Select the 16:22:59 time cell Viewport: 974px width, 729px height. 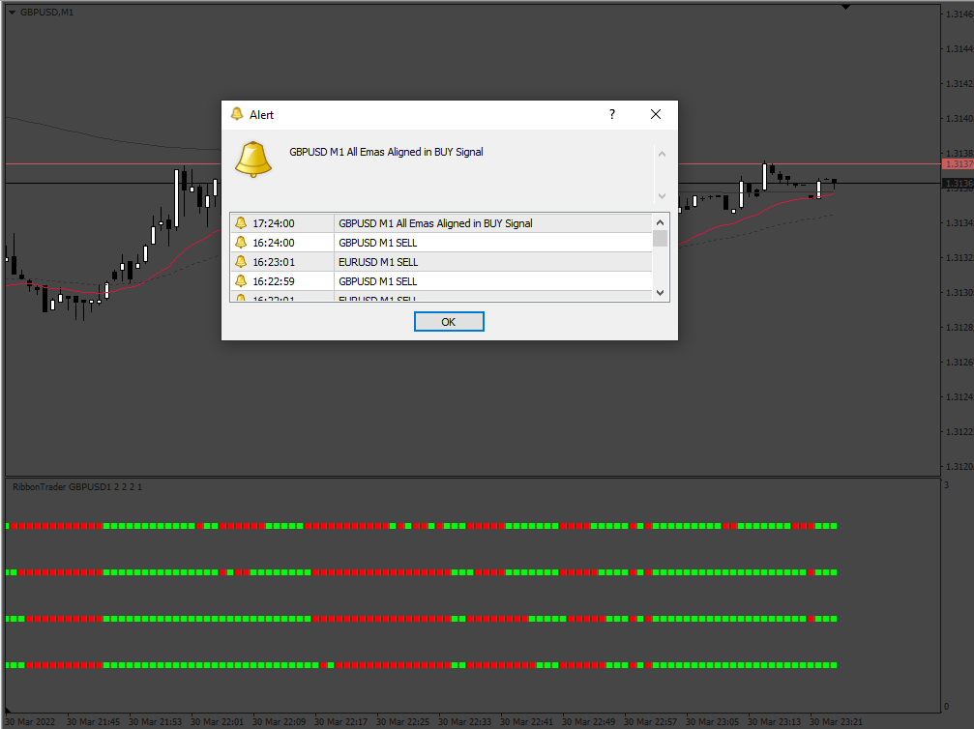pyautogui.click(x=274, y=281)
